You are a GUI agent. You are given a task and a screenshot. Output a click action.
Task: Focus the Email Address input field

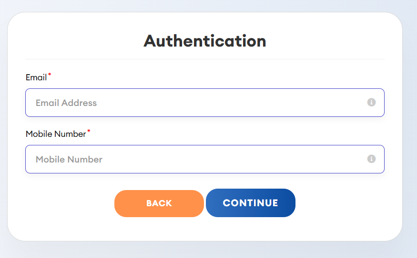coord(191,103)
